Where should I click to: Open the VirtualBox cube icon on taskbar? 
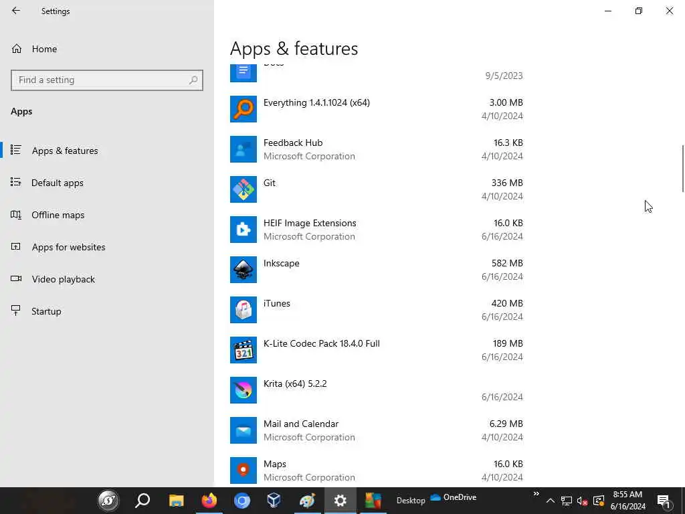[274, 501]
